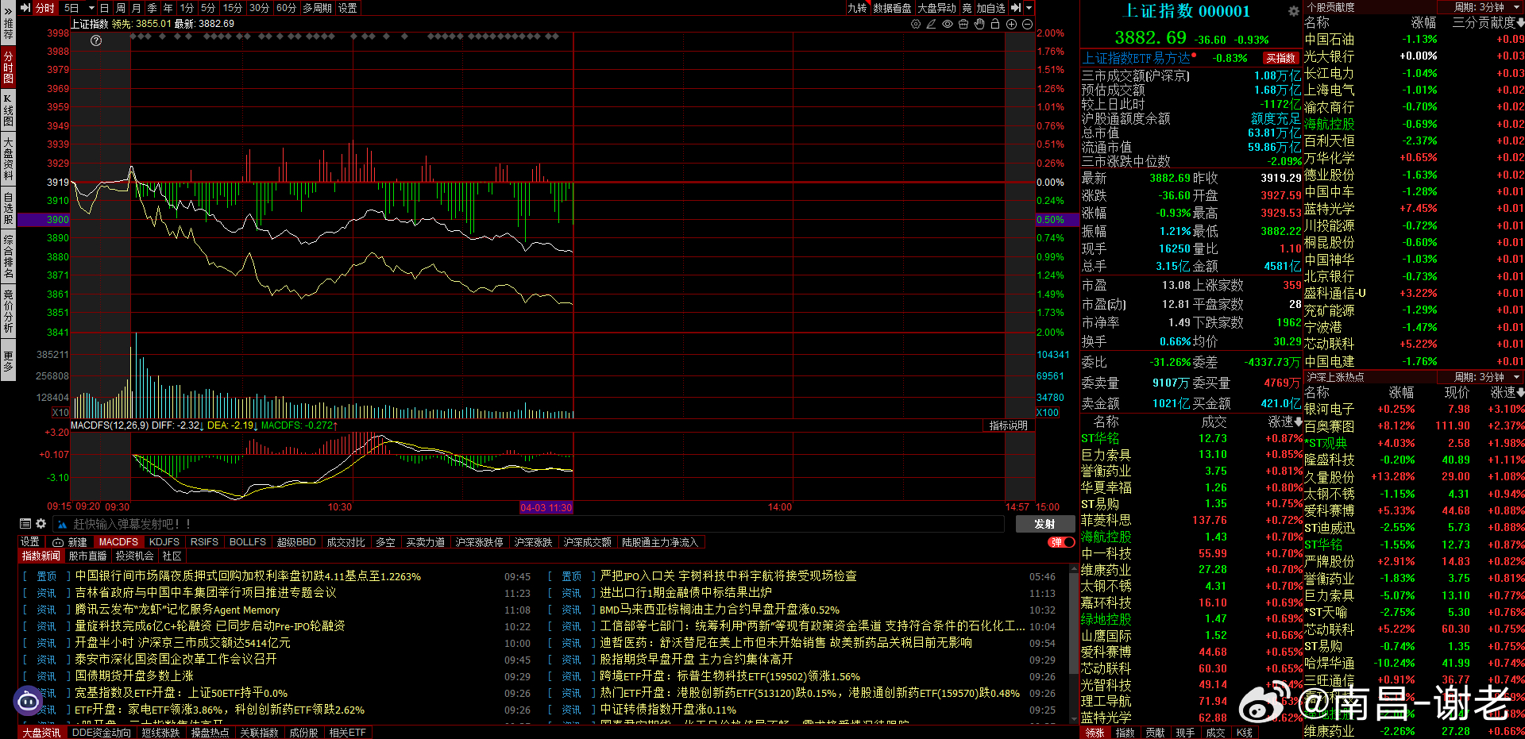
Task: Open 指标说明 link above MACD panel
Action: (1009, 425)
